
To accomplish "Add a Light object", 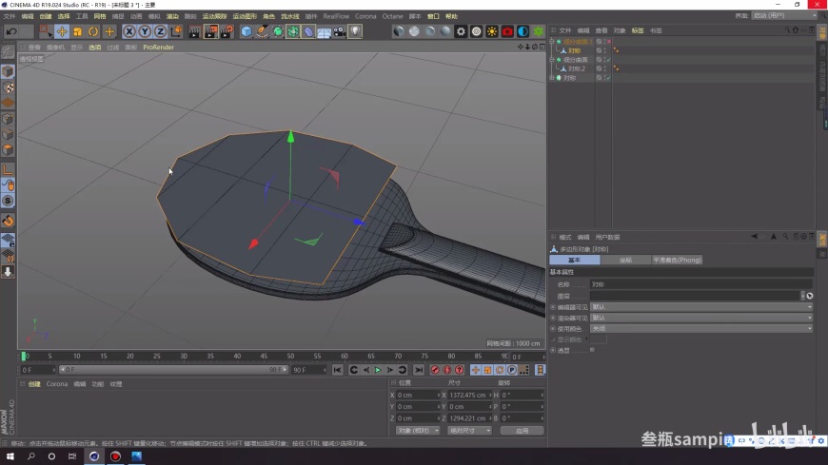I will [355, 31].
